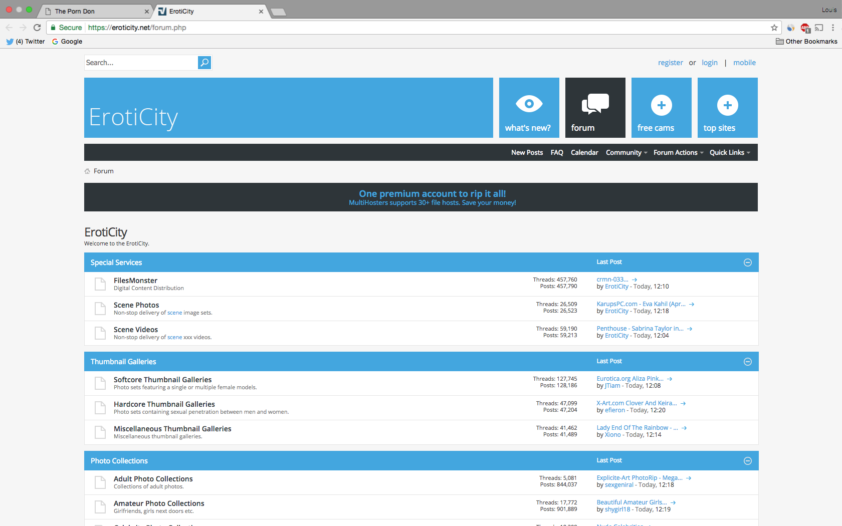Image resolution: width=842 pixels, height=526 pixels.
Task: Click the EroticCity logo banner
Action: 289,108
